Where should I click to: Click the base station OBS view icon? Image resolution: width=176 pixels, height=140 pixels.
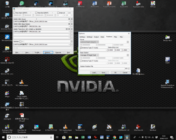71,24
